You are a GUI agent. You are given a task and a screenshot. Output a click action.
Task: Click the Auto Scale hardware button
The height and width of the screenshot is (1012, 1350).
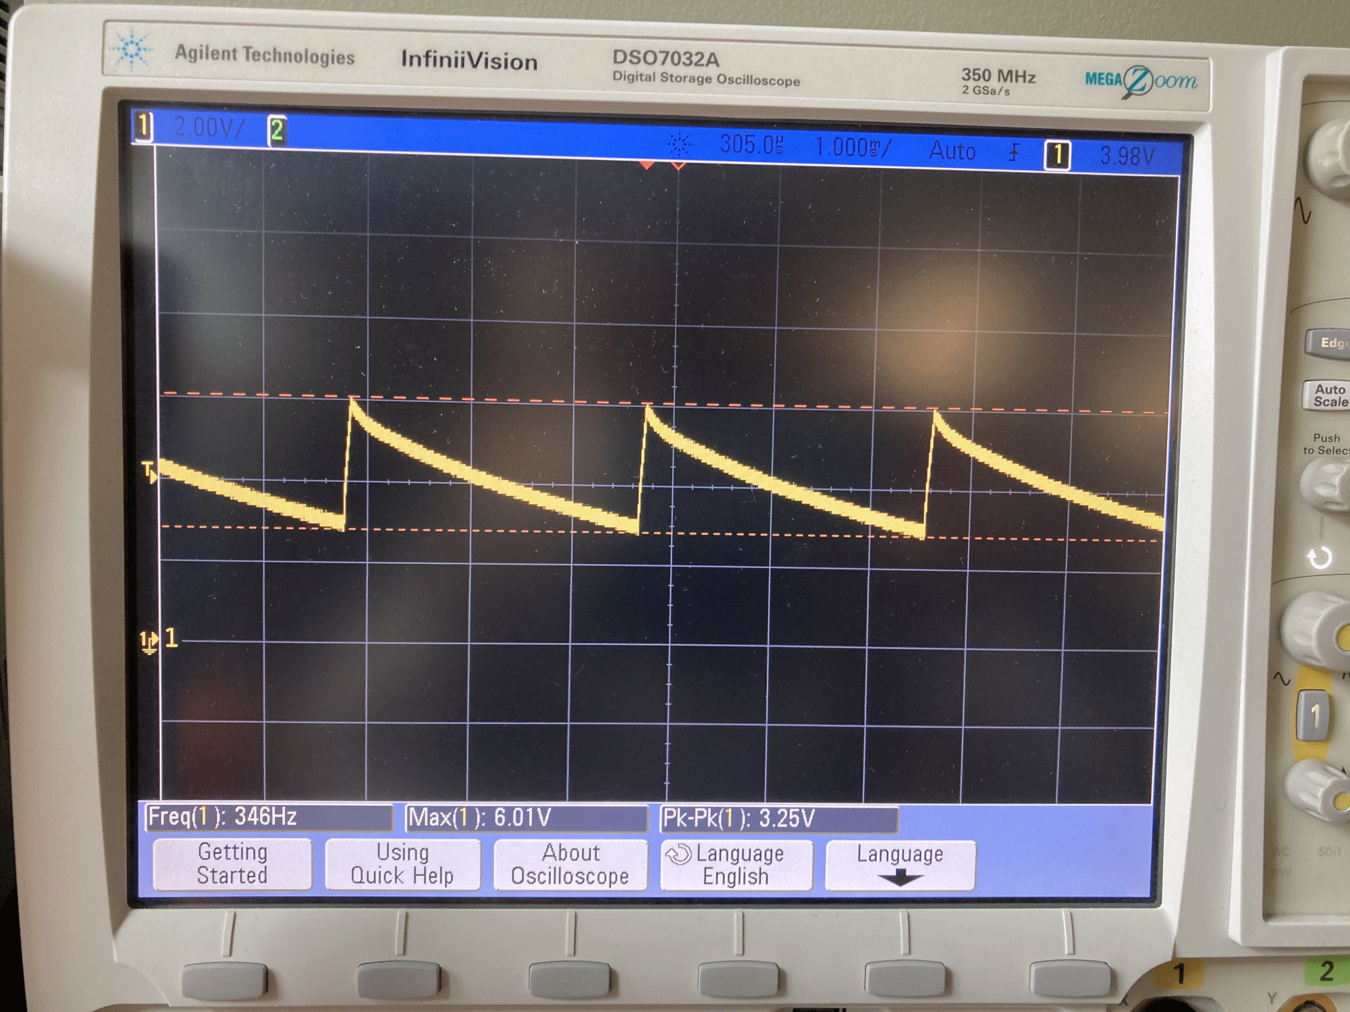1328,396
